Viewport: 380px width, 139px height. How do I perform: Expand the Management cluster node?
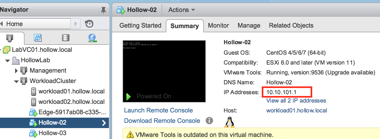point(16,71)
